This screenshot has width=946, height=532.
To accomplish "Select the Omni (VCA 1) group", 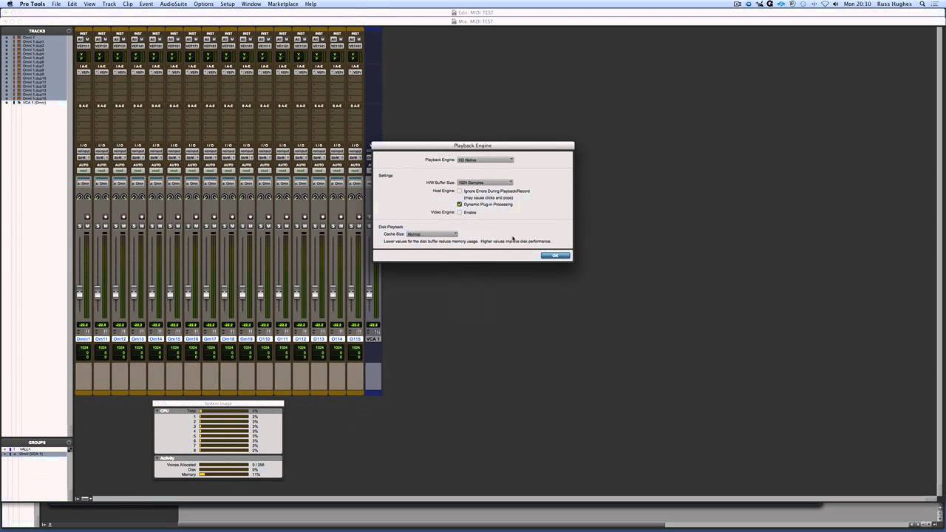I will (x=31, y=454).
